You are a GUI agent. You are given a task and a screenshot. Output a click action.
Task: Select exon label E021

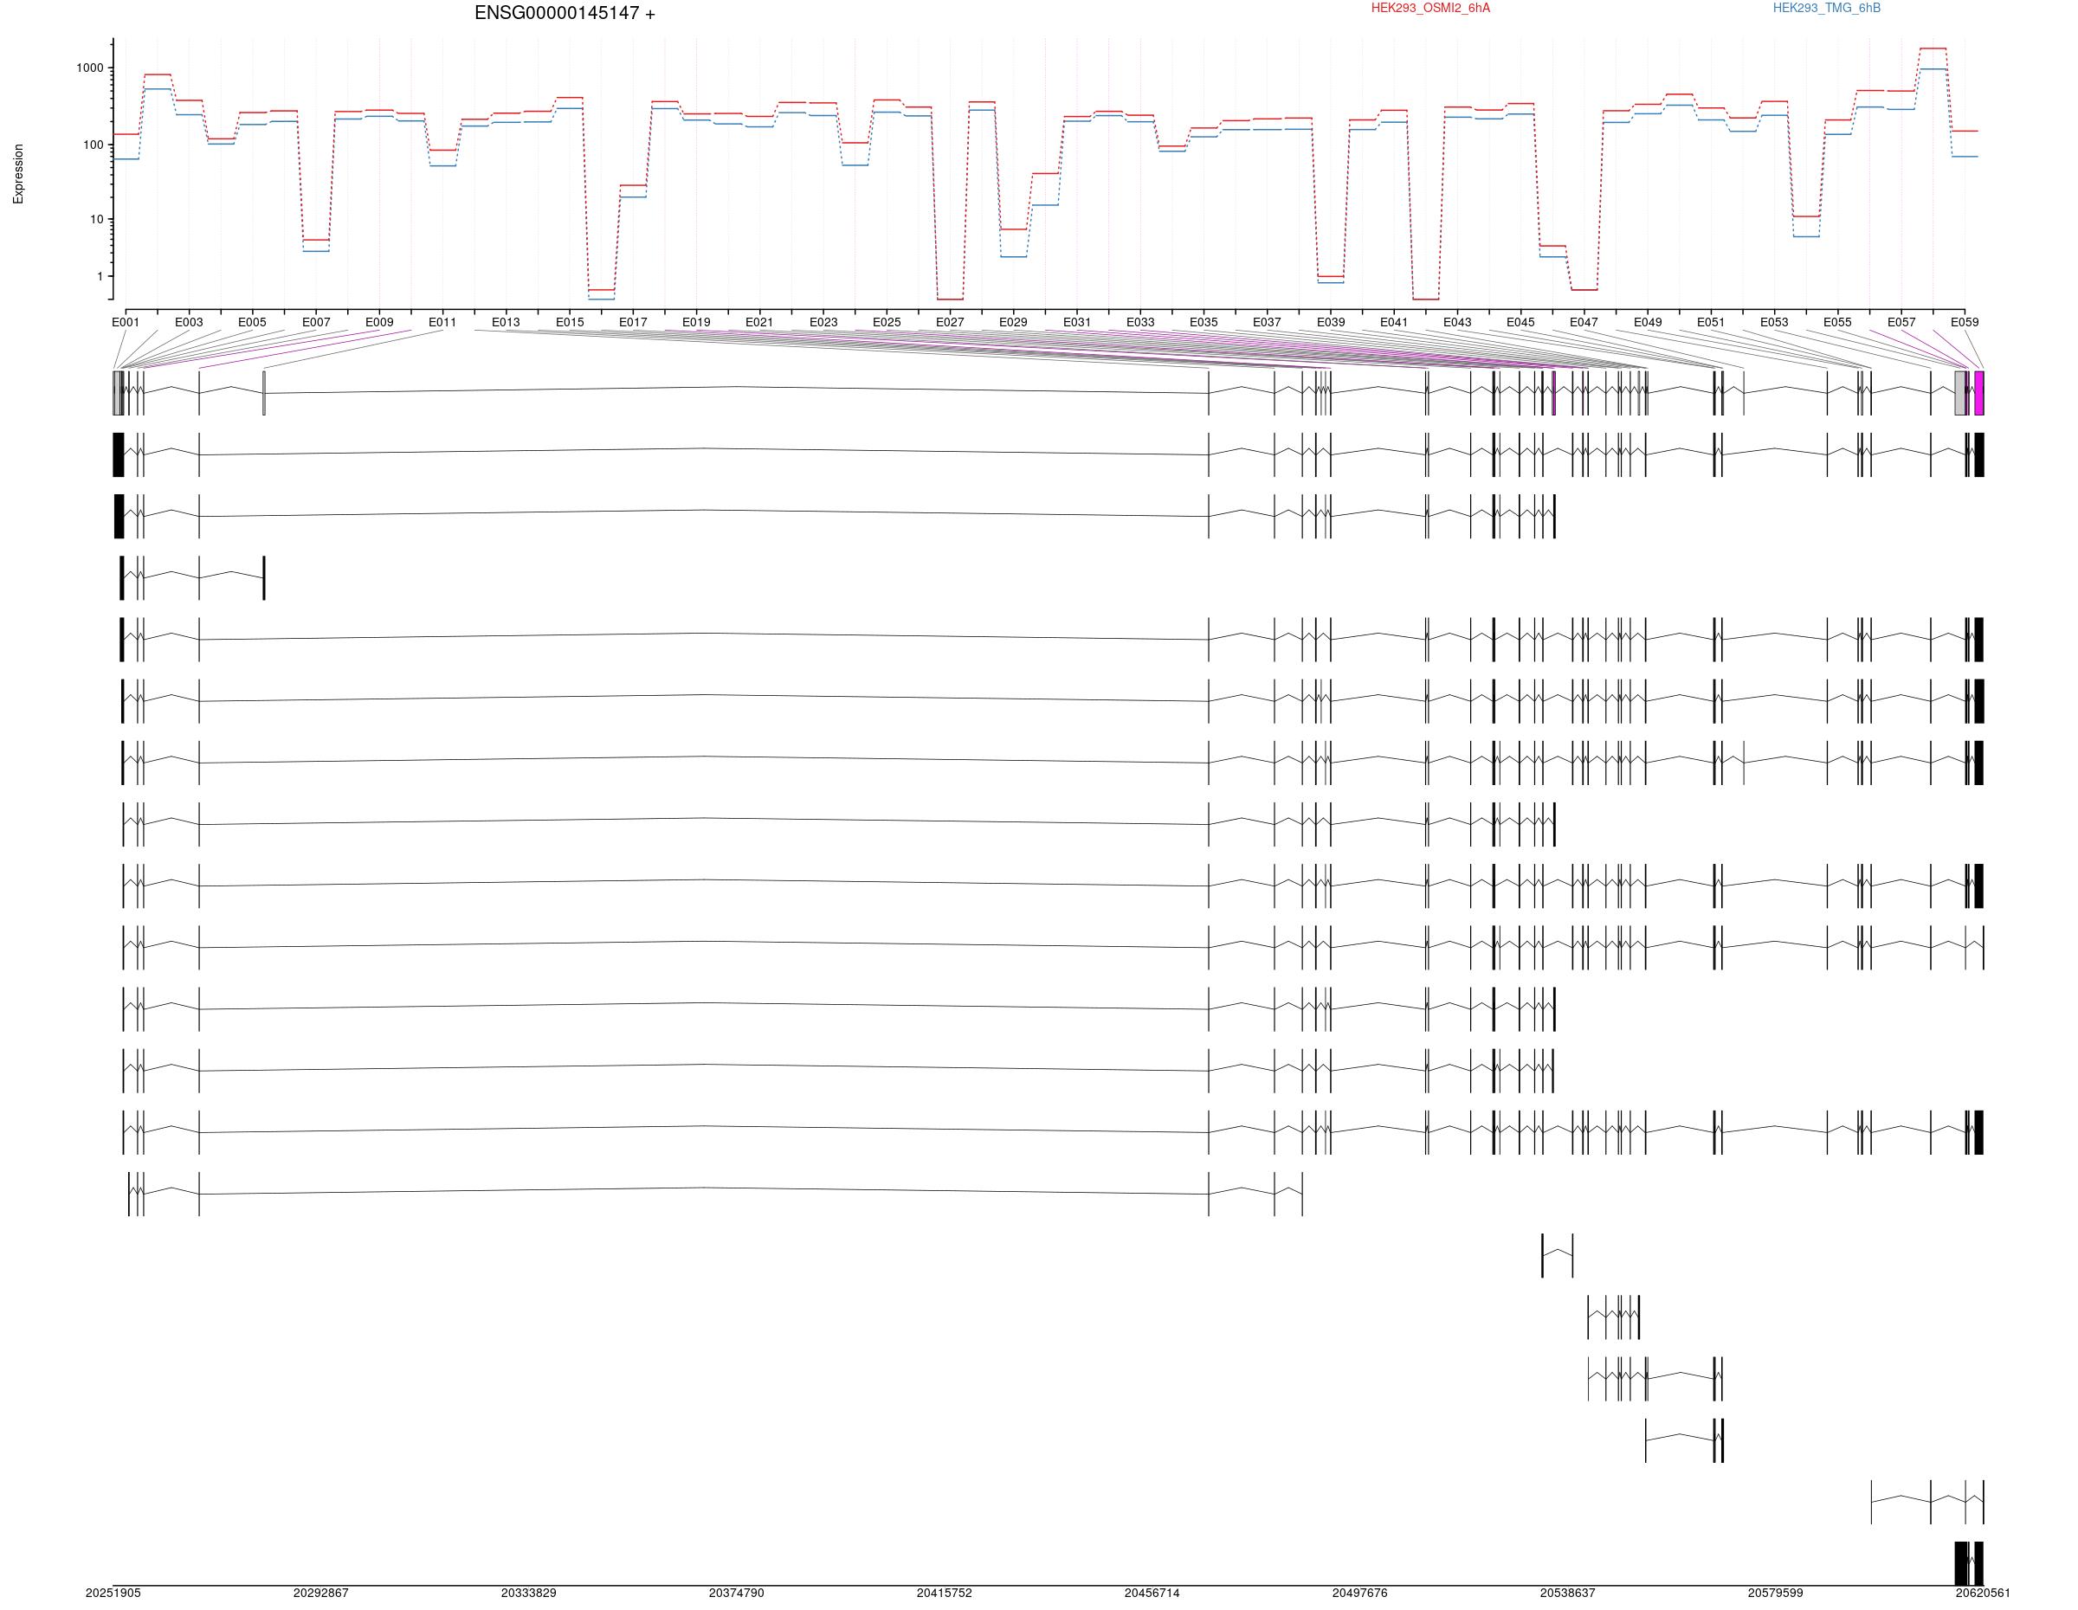(759, 322)
